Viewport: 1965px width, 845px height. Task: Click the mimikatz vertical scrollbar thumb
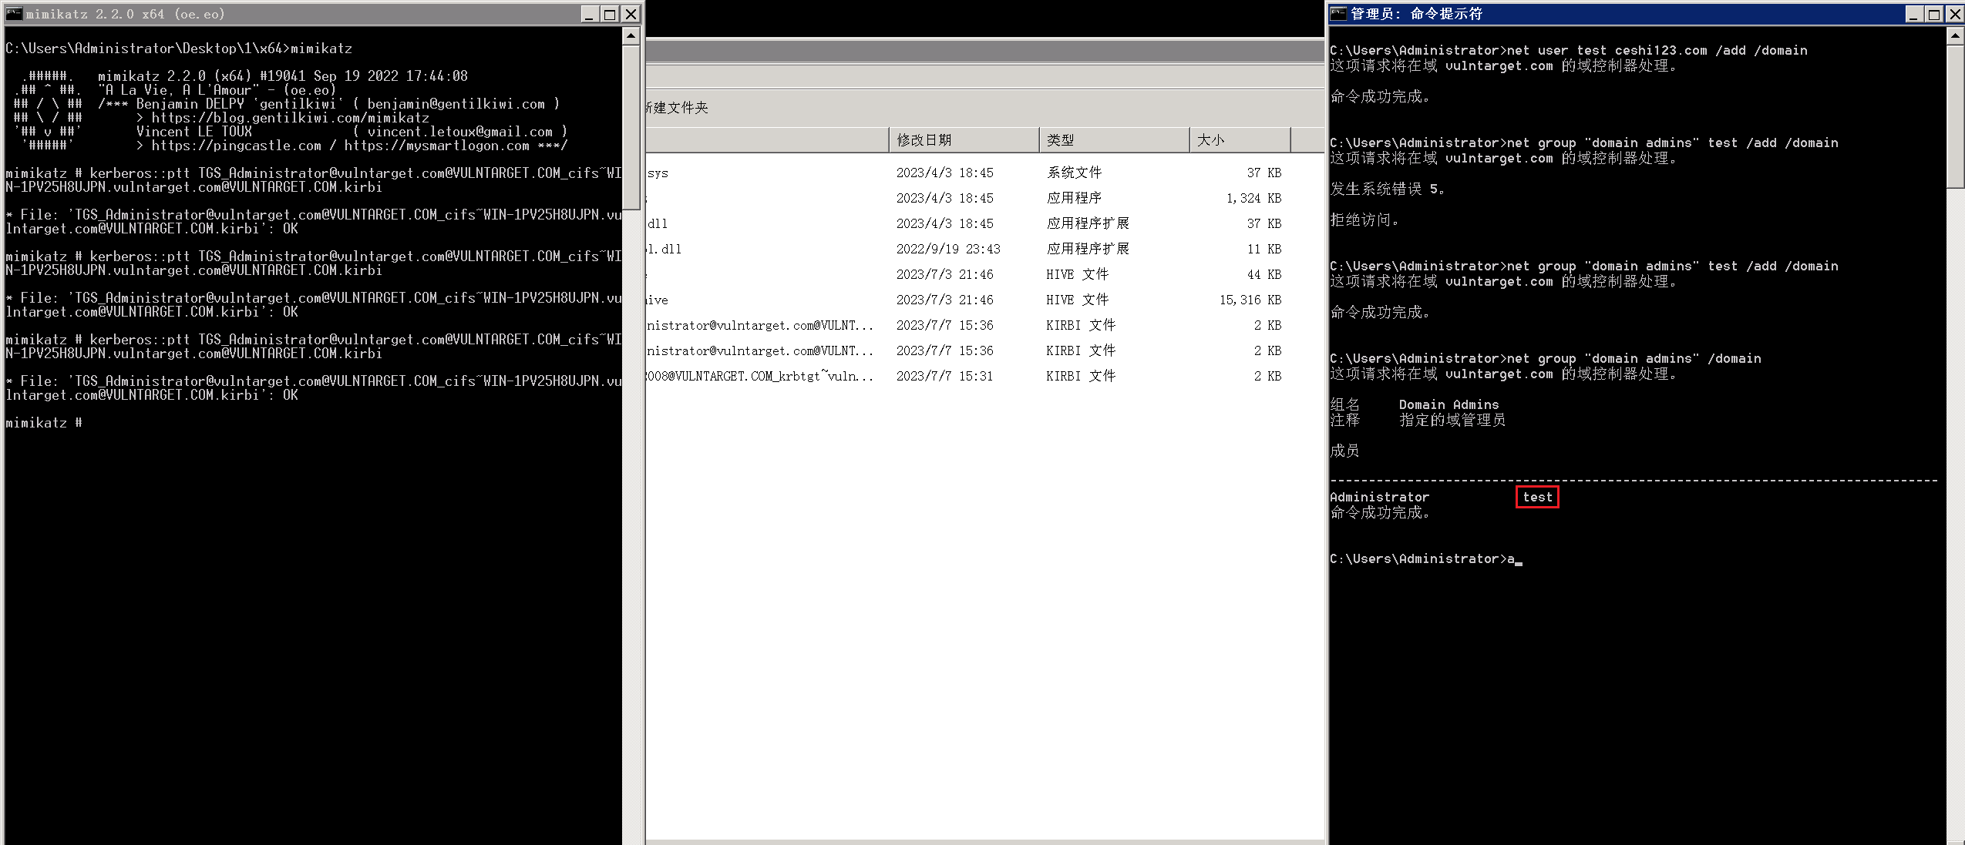tap(631, 127)
